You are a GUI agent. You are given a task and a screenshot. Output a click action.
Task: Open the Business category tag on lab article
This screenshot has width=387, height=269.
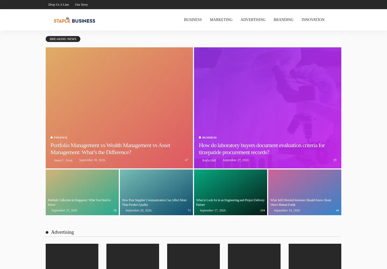[x=209, y=137]
